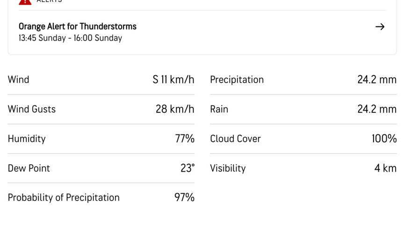Select the Dew Point label
This screenshot has height=252, width=404.
[29, 168]
